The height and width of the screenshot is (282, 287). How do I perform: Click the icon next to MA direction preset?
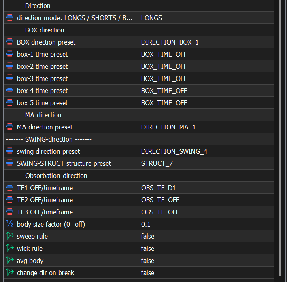click(10, 127)
